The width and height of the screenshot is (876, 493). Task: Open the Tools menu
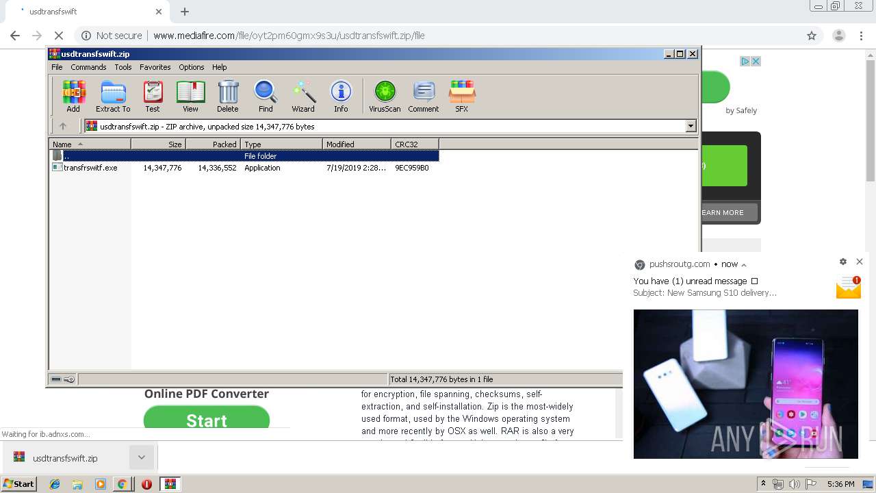click(x=123, y=67)
